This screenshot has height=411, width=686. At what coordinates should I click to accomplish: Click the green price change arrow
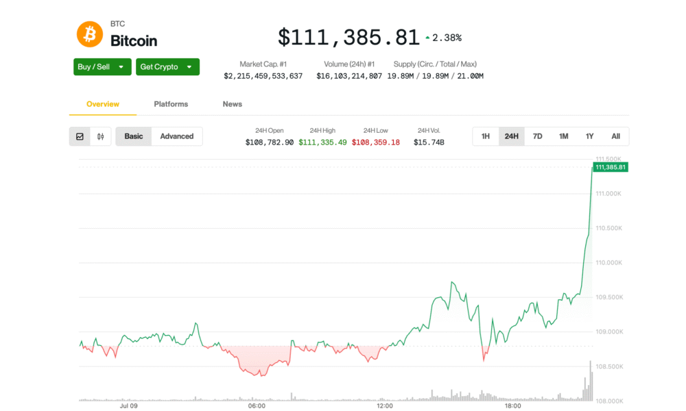(x=427, y=38)
